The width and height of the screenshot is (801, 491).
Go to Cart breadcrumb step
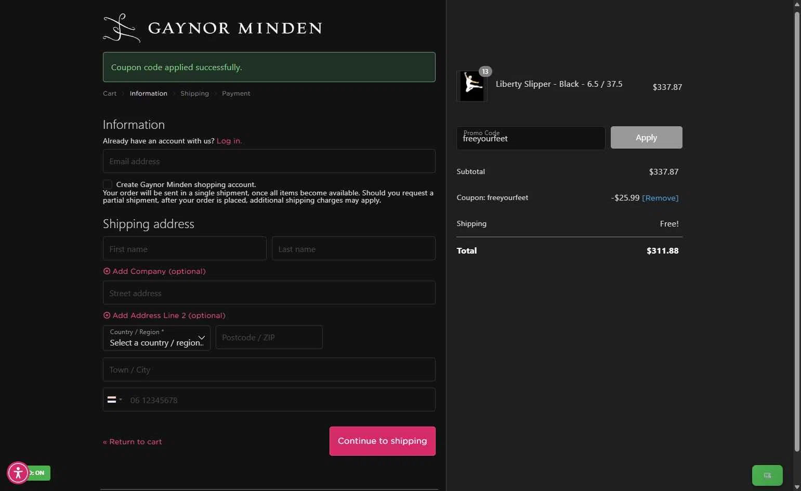pyautogui.click(x=110, y=94)
